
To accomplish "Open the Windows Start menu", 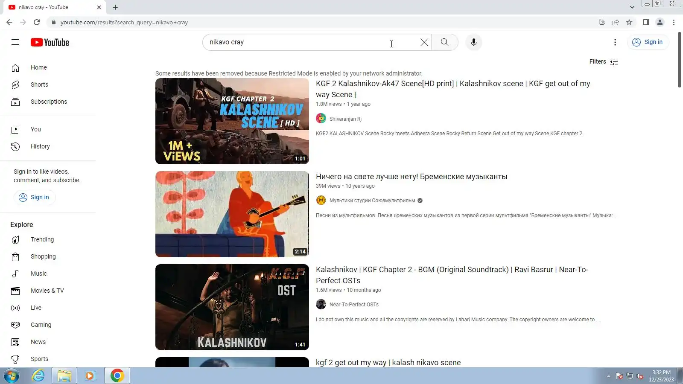I will point(12,375).
